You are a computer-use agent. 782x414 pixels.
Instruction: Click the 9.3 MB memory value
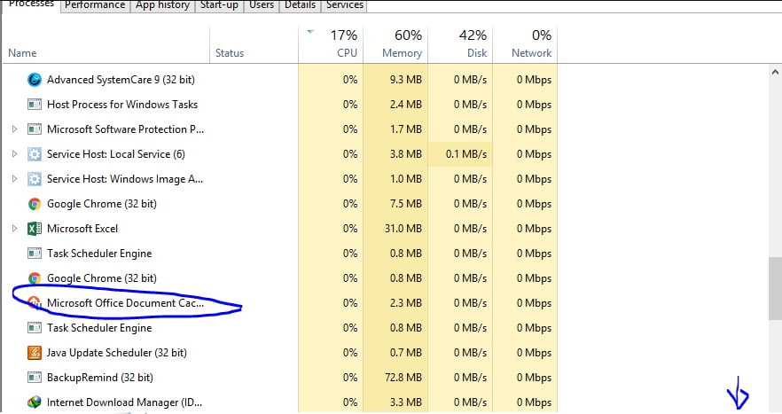click(x=405, y=79)
